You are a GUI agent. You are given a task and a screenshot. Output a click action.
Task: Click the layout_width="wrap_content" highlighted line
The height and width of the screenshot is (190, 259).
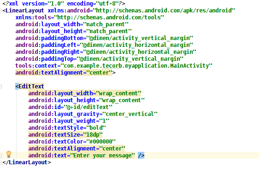click(85, 93)
